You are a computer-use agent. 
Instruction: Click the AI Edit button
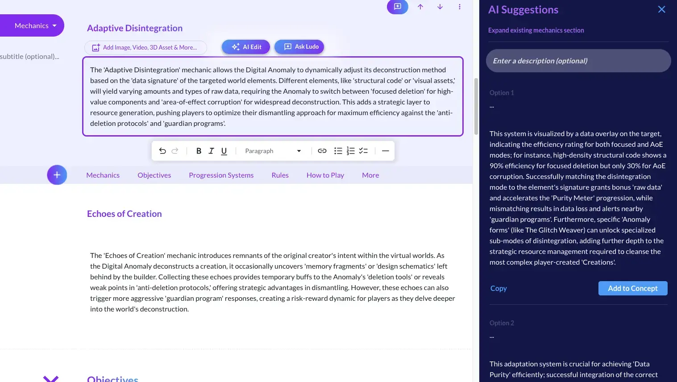click(246, 47)
